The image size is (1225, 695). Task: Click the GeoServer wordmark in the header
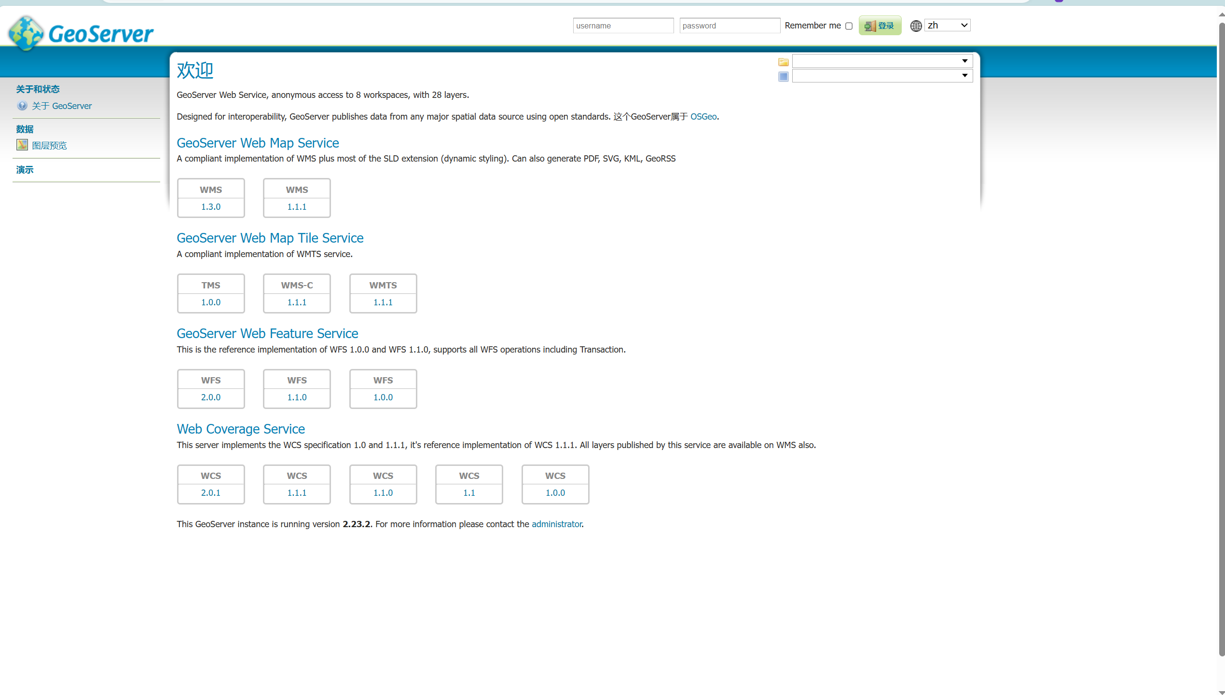pyautogui.click(x=101, y=34)
